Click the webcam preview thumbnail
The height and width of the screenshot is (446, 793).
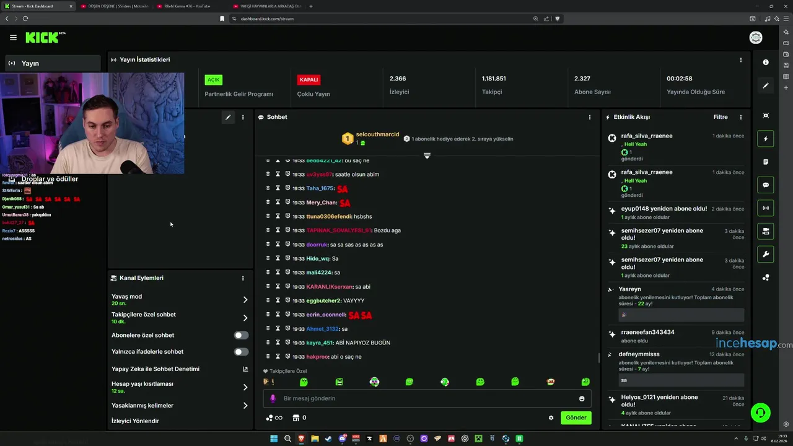point(92,123)
